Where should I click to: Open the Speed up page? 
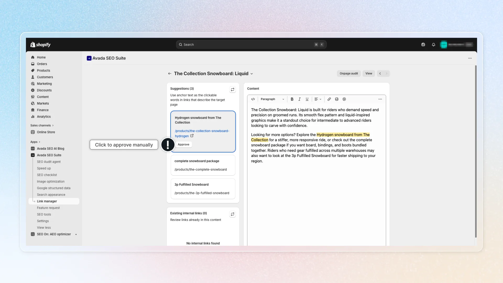44,168
